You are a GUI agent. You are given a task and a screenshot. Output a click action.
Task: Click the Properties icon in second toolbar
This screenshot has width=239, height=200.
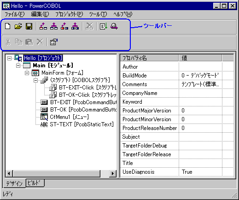click(54, 42)
